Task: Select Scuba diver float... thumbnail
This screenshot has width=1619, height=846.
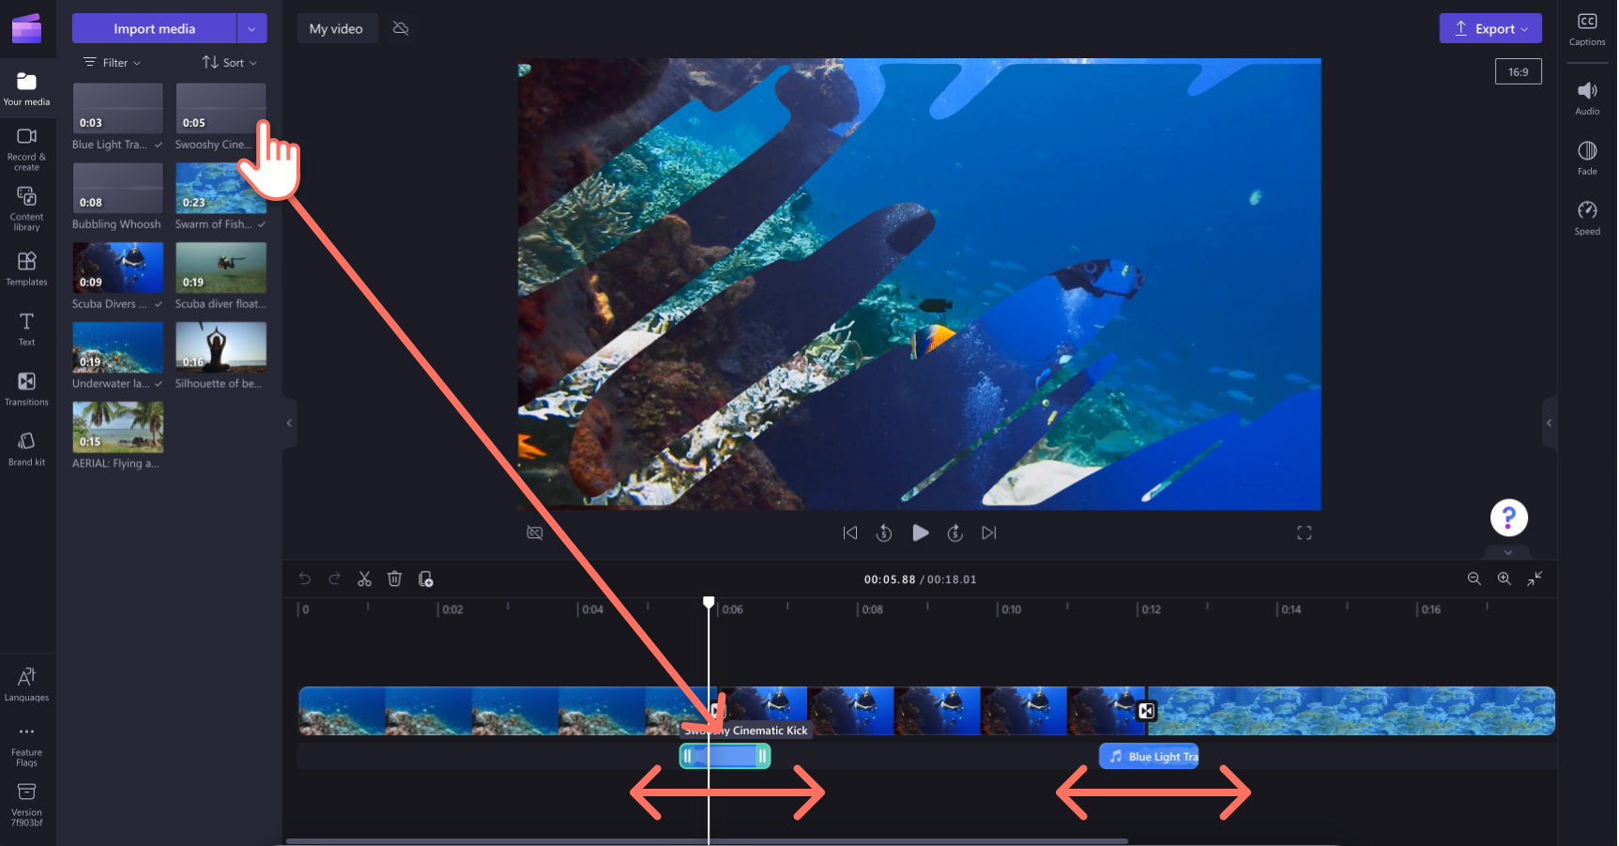Action: (x=221, y=268)
